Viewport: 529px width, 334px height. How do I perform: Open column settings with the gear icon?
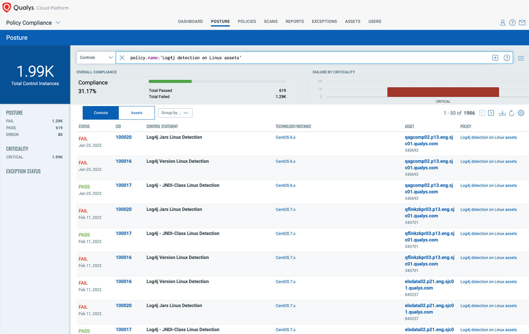click(x=521, y=113)
